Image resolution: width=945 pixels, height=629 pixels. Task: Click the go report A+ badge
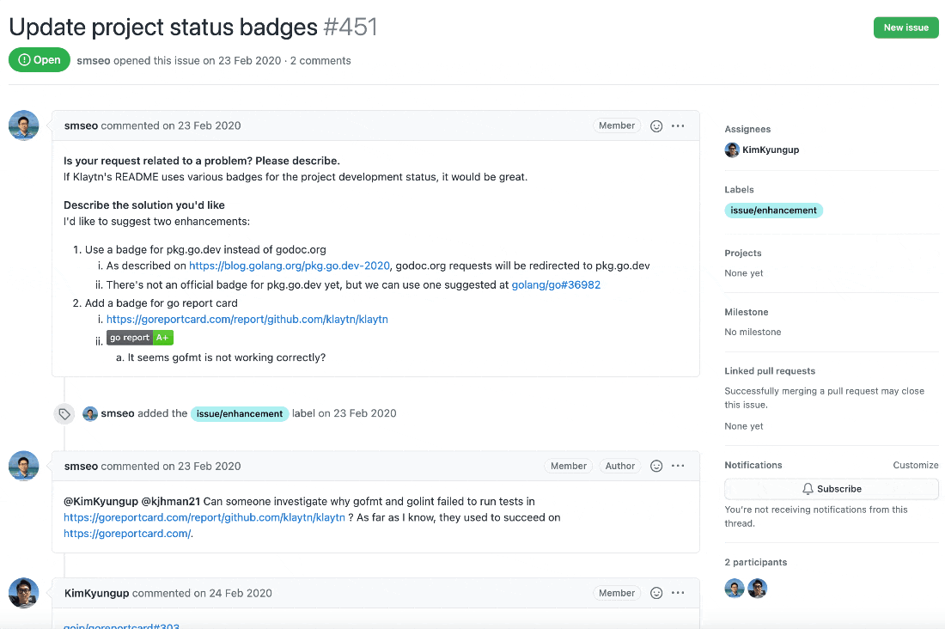[x=140, y=338]
